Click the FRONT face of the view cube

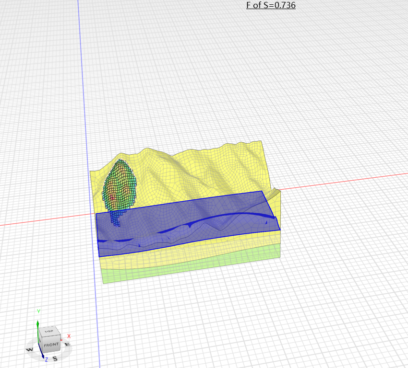pyautogui.click(x=51, y=345)
